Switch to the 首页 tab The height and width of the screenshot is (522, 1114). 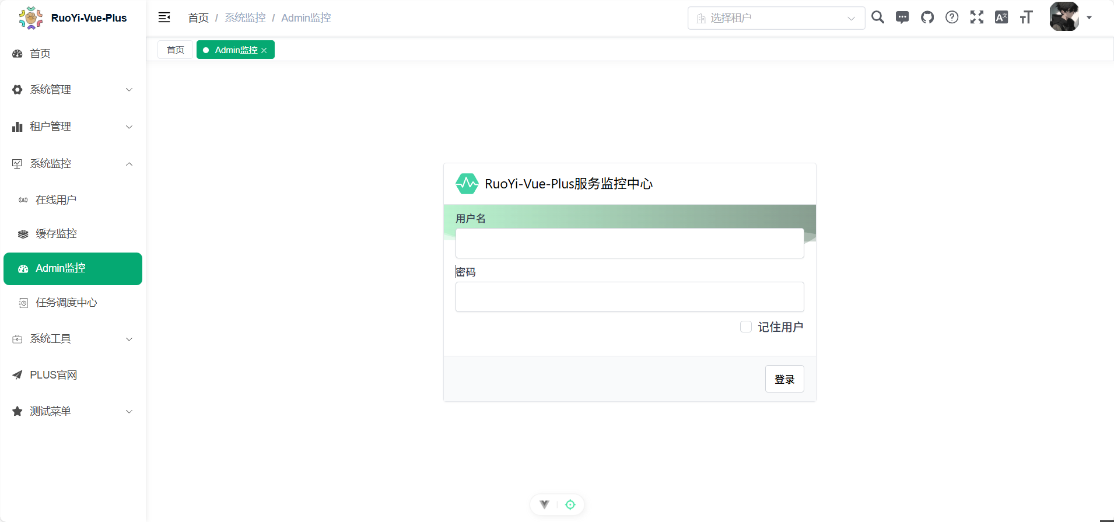175,50
